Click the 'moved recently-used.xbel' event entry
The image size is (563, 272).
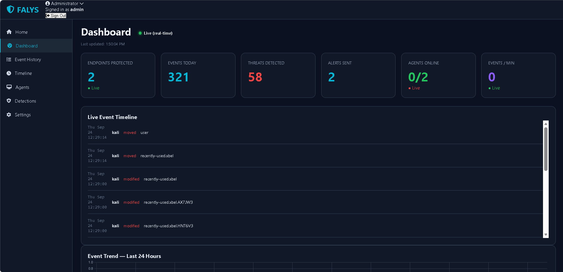[x=315, y=156]
